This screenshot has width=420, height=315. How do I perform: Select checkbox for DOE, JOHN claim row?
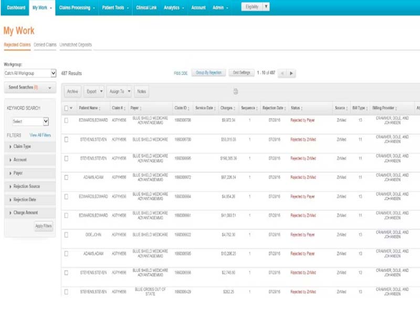(x=66, y=234)
